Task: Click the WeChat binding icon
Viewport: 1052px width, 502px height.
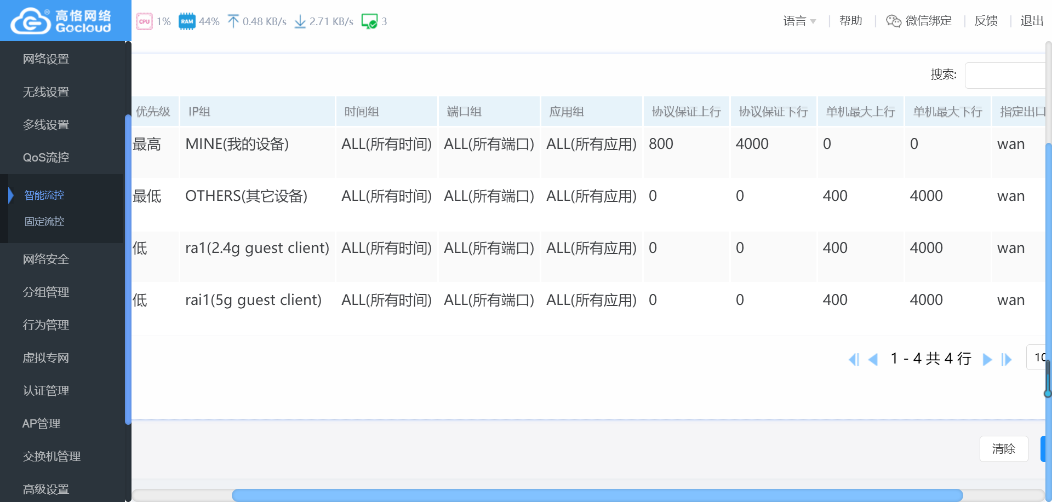Action: 894,21
